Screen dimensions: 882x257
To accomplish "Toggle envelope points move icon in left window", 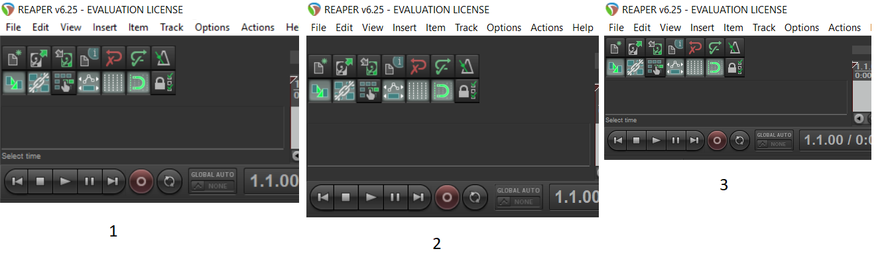I will pyautogui.click(x=88, y=83).
